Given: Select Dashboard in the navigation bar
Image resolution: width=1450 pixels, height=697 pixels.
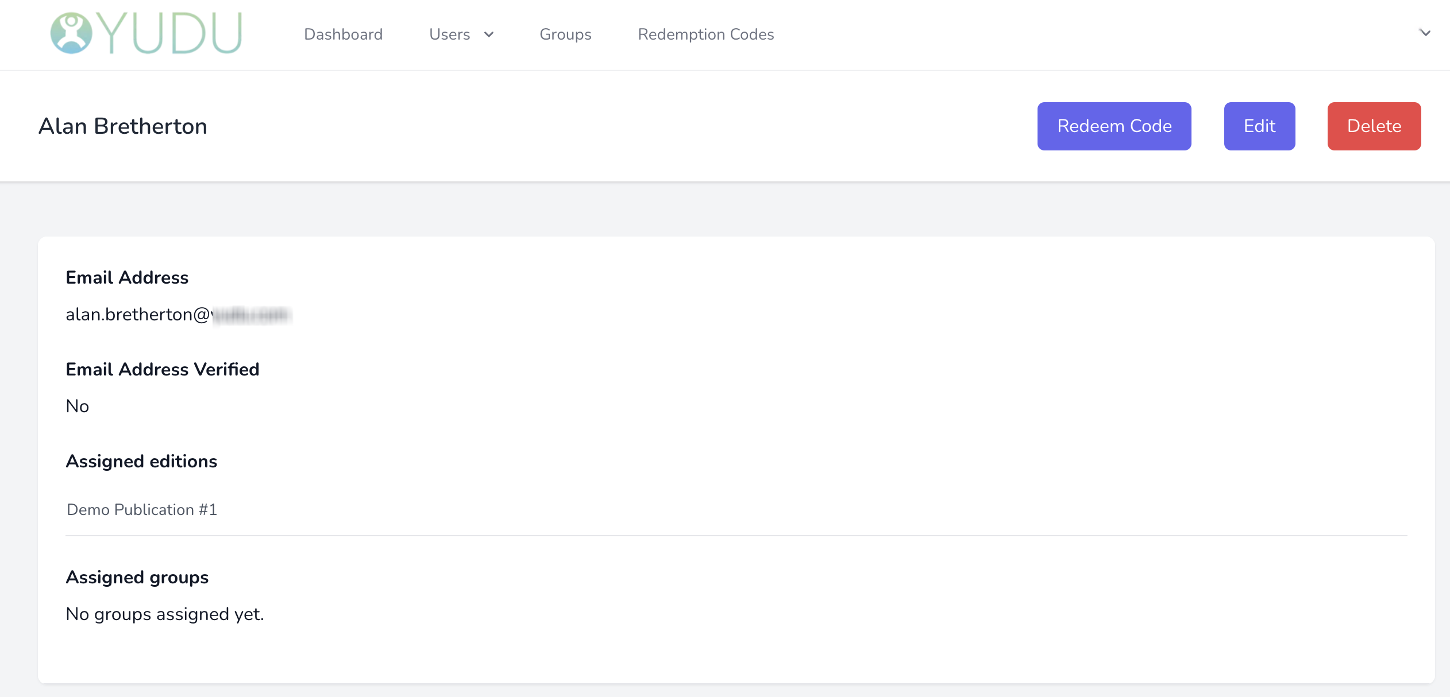Looking at the screenshot, I should coord(343,34).
